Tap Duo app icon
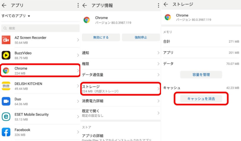 (x=6, y=101)
